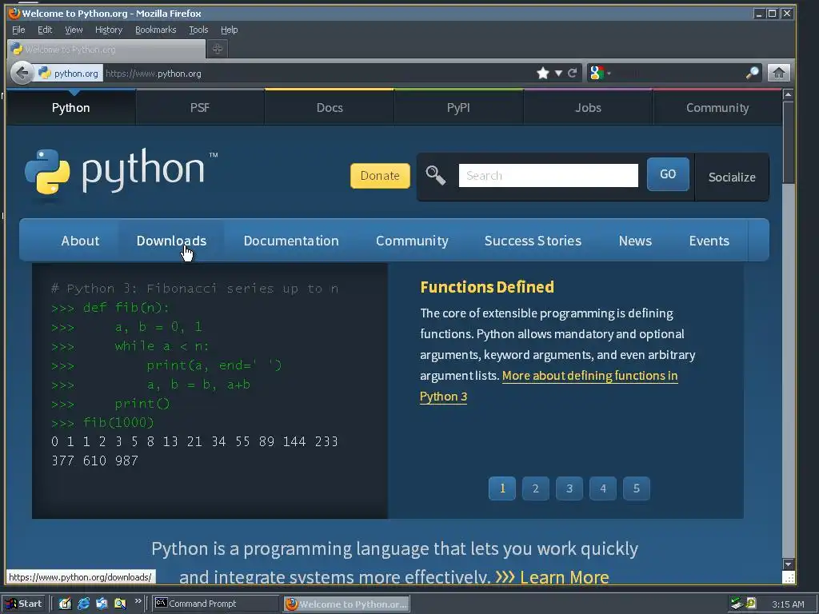Click the URL address field

318,73
